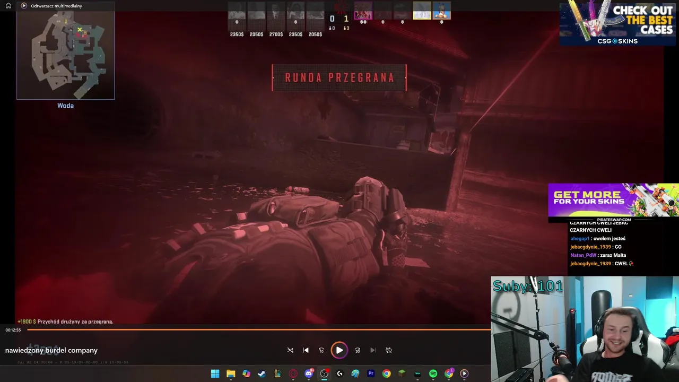Open File Explorer from the taskbar
The image size is (679, 382).
tap(231, 374)
